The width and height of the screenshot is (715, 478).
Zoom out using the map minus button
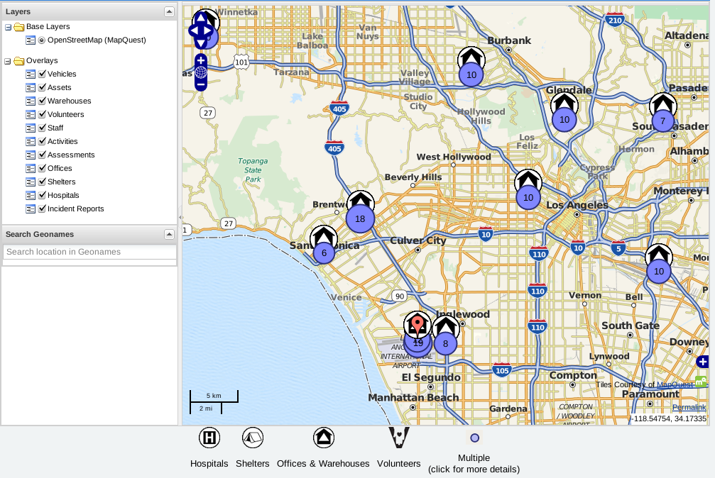click(x=201, y=84)
